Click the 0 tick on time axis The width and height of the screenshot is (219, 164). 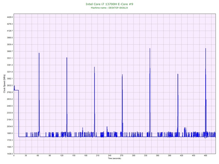[x=14, y=156]
